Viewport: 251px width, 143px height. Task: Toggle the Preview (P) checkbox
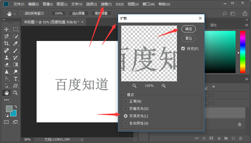[183, 48]
